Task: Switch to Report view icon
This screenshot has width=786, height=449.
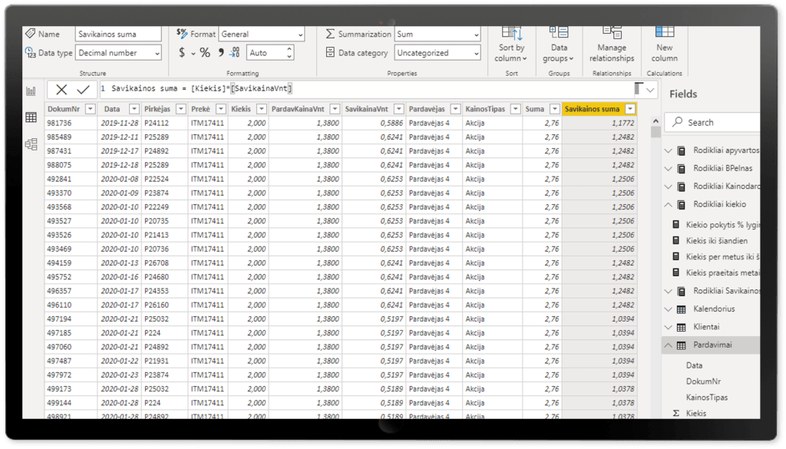Action: click(31, 91)
